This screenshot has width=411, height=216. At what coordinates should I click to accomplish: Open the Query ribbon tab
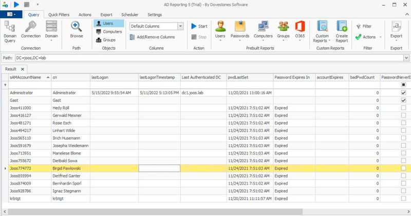33,15
